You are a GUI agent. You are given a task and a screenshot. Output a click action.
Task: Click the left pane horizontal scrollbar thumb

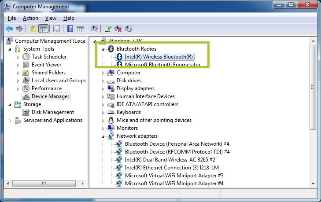coord(44,184)
